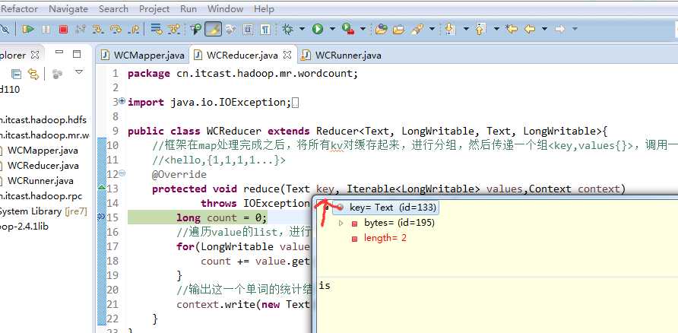Click the instruction pointer on line 15
Viewport: 678px width, 333px height.
pos(101,217)
